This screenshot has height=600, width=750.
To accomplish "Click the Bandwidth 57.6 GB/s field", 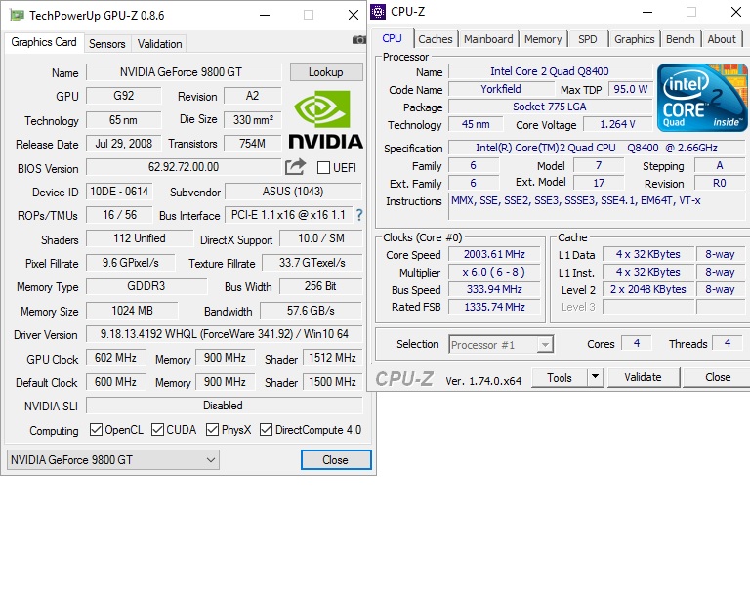I will pos(311,311).
